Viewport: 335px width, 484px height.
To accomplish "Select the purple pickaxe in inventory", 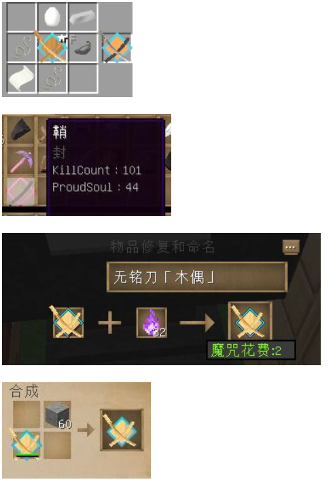I will click(x=21, y=162).
